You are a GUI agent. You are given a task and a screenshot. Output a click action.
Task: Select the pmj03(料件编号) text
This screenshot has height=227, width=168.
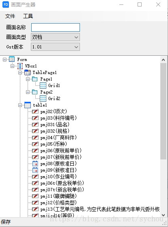click(x=58, y=118)
